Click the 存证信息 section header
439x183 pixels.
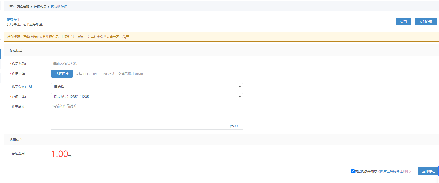click(x=16, y=50)
